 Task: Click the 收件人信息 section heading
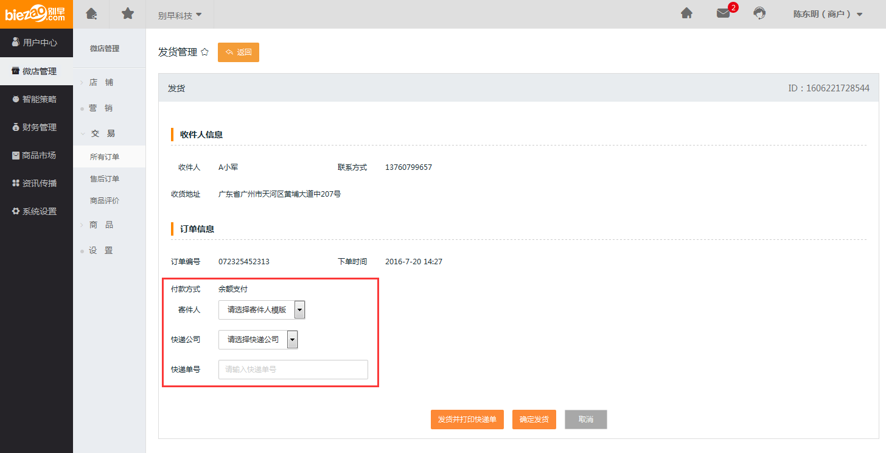pyautogui.click(x=201, y=135)
